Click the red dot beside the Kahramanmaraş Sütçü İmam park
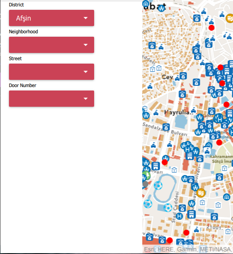The image size is (233, 254). coord(219,143)
